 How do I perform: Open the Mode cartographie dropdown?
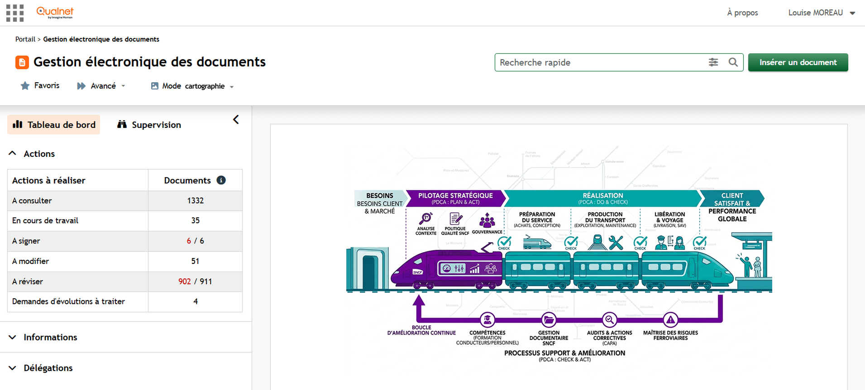coord(192,86)
